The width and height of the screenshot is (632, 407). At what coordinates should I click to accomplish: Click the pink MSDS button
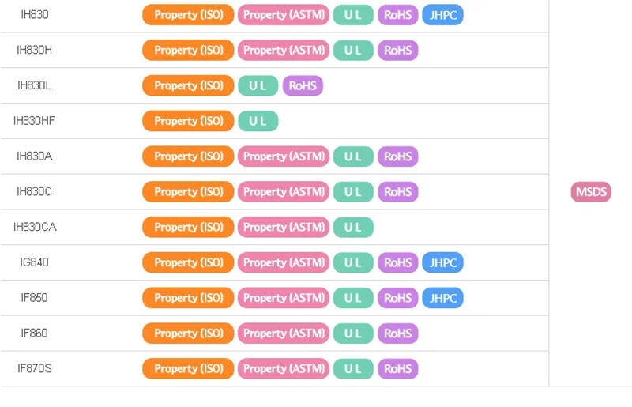click(591, 192)
